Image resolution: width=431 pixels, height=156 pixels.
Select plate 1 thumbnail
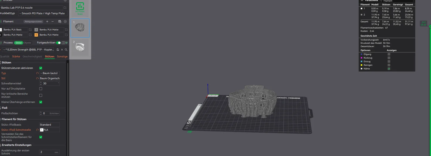point(80,28)
